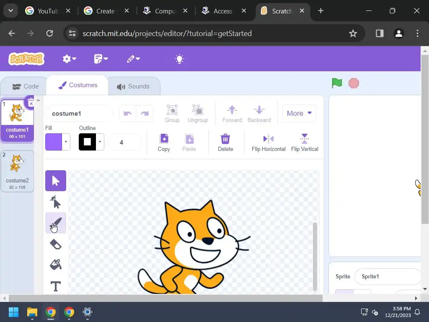Select the Fill bucket tool
Image resolution: width=429 pixels, height=322 pixels.
[x=56, y=265]
